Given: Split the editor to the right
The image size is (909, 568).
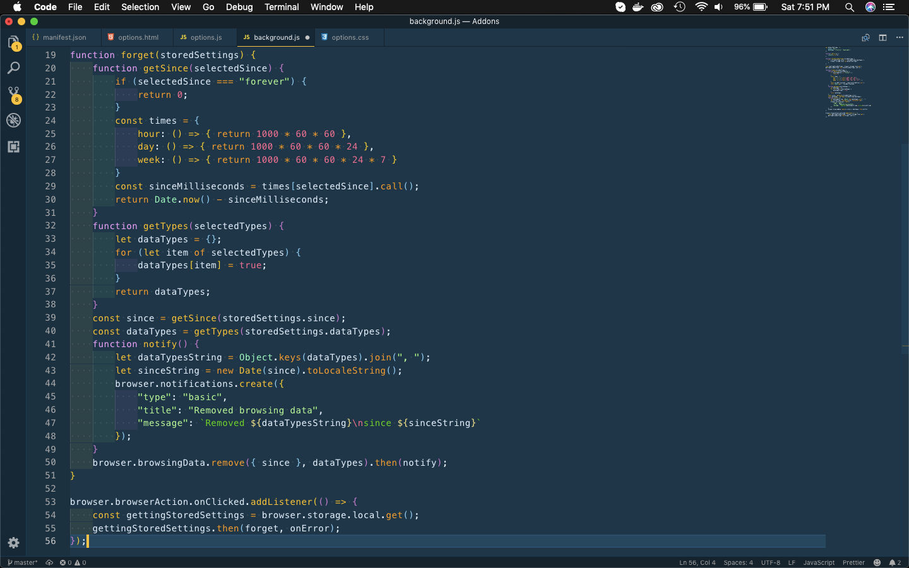Looking at the screenshot, I should [882, 37].
